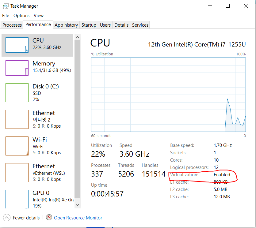Screen dimensions: 256x228
Task: Click the '60 seconds' graph label
Action: [x=101, y=136]
